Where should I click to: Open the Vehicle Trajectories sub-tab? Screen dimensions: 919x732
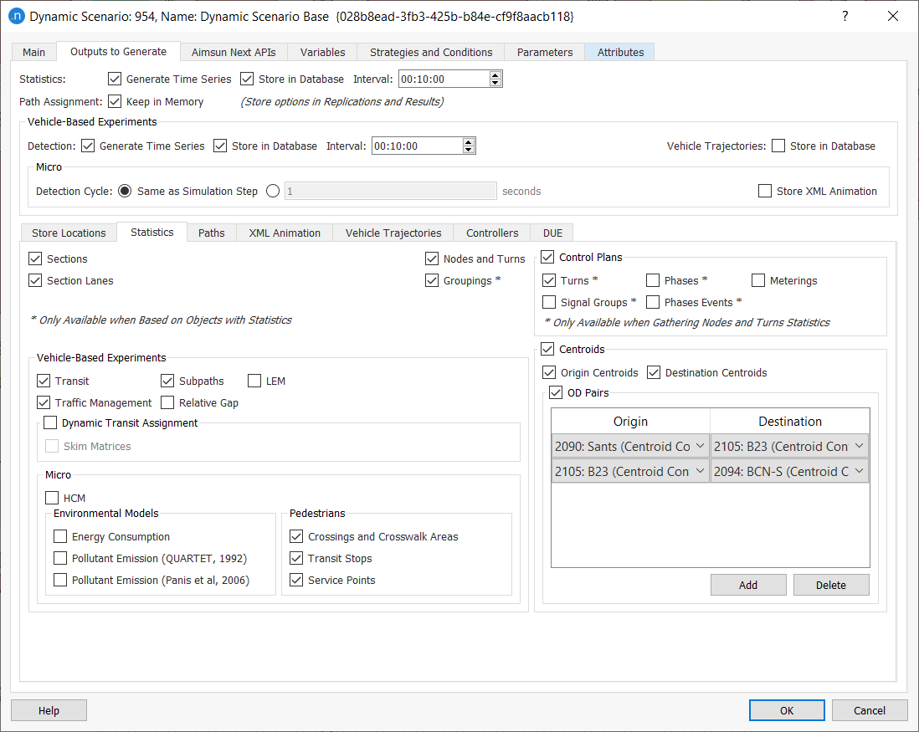(x=393, y=233)
